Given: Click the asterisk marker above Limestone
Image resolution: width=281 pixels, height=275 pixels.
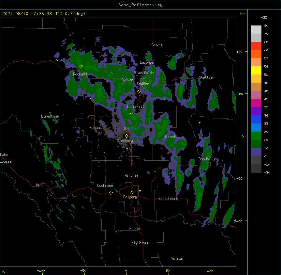Looking at the screenshot, I should coord(50,113).
